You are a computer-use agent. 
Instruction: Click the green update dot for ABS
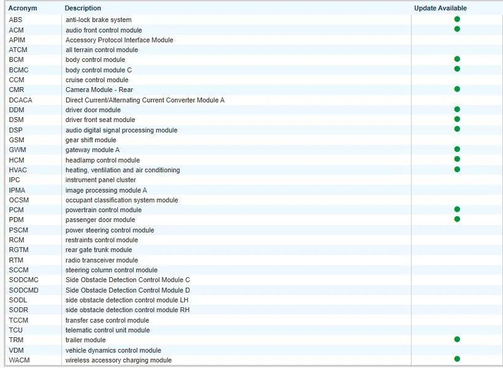(x=457, y=19)
